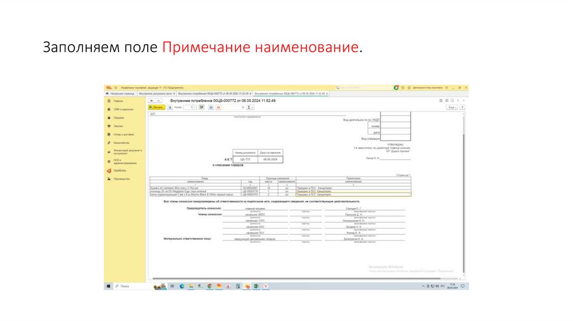Open the Windows notification center icon
Viewport: 573px width, 321px height.
[x=463, y=286]
